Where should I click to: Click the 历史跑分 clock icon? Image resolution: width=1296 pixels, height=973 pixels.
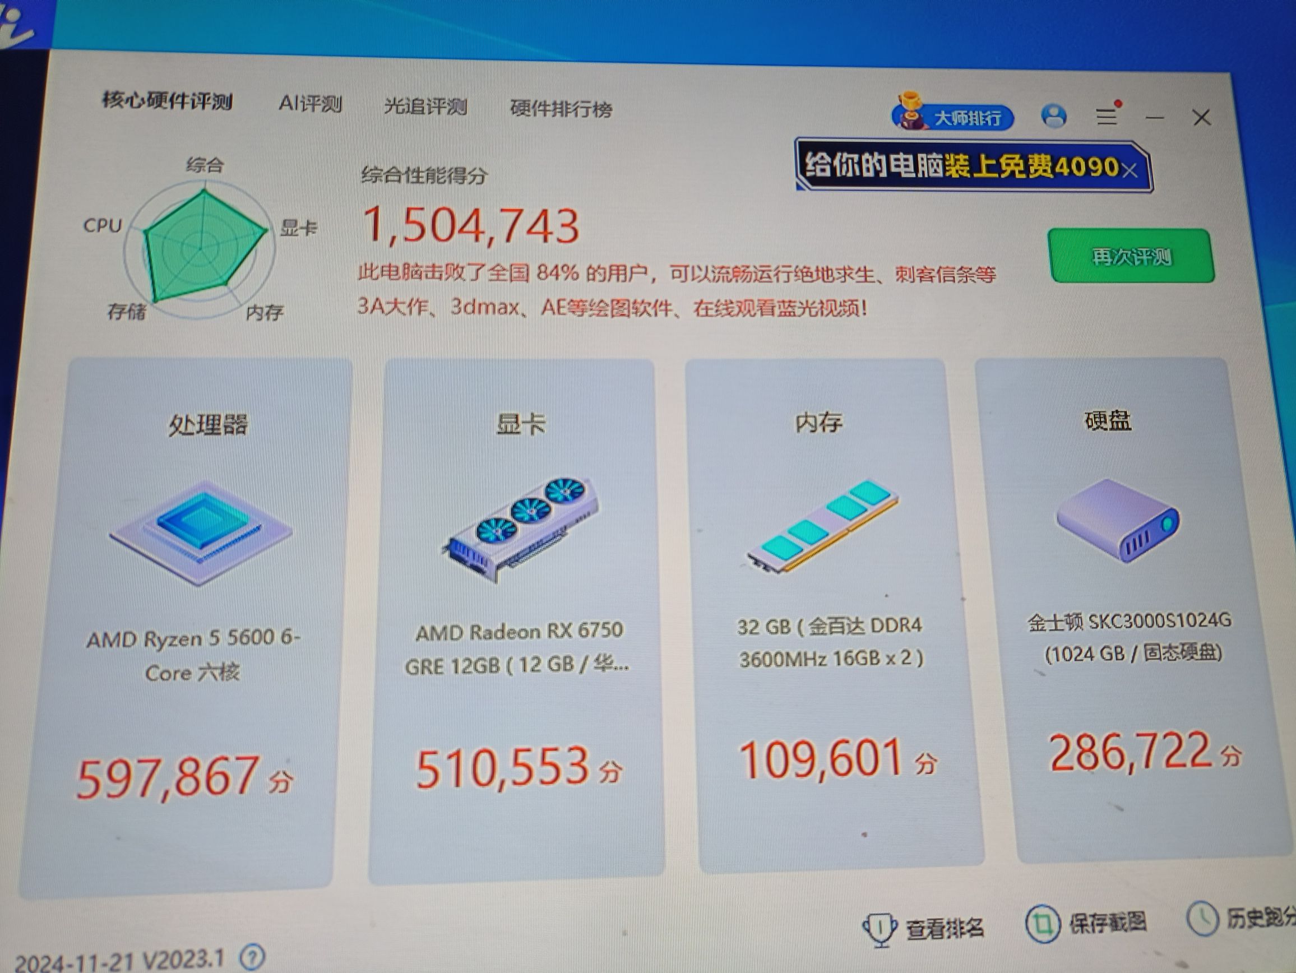tap(1203, 919)
